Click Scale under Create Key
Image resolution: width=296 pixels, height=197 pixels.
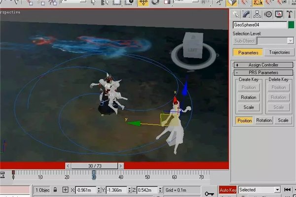click(x=249, y=107)
